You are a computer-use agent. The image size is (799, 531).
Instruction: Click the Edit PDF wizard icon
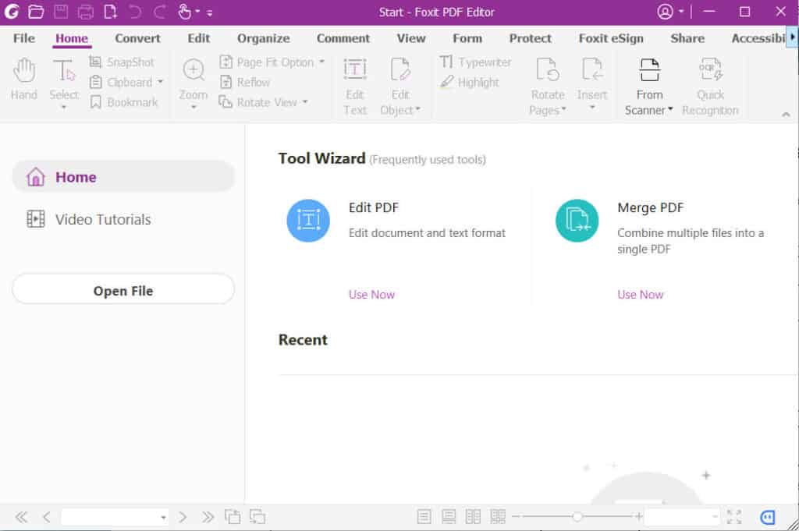308,221
